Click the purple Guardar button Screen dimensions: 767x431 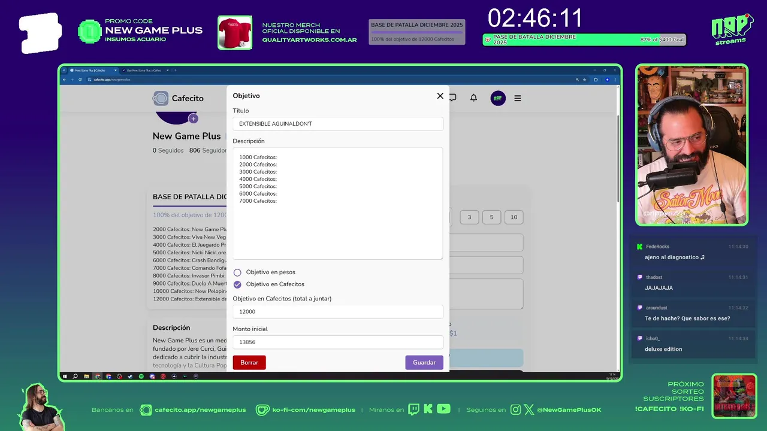pos(424,362)
